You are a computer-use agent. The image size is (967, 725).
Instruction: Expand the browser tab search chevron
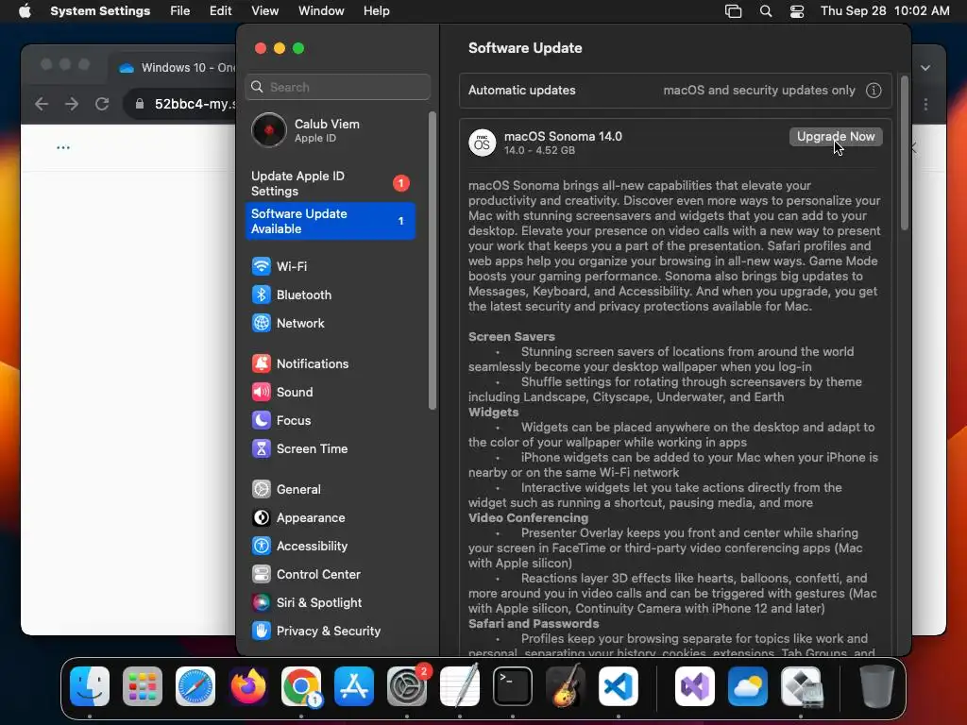coord(925,68)
